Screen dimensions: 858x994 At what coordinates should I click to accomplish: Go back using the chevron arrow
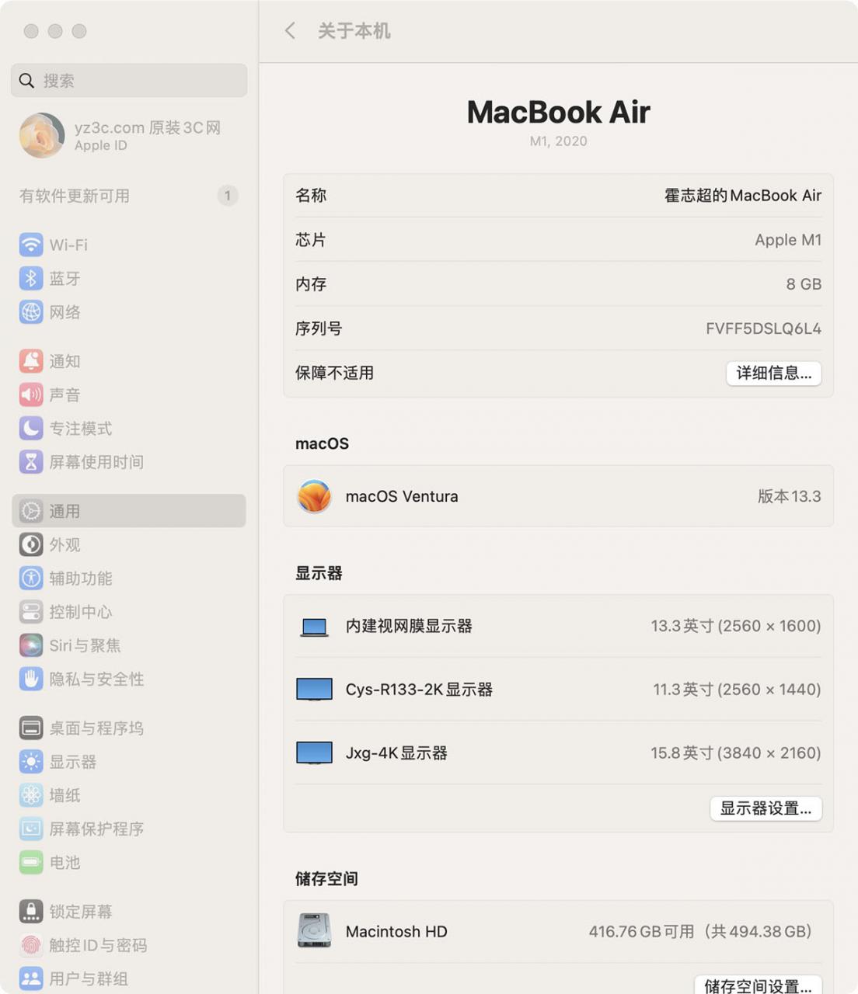tap(290, 31)
